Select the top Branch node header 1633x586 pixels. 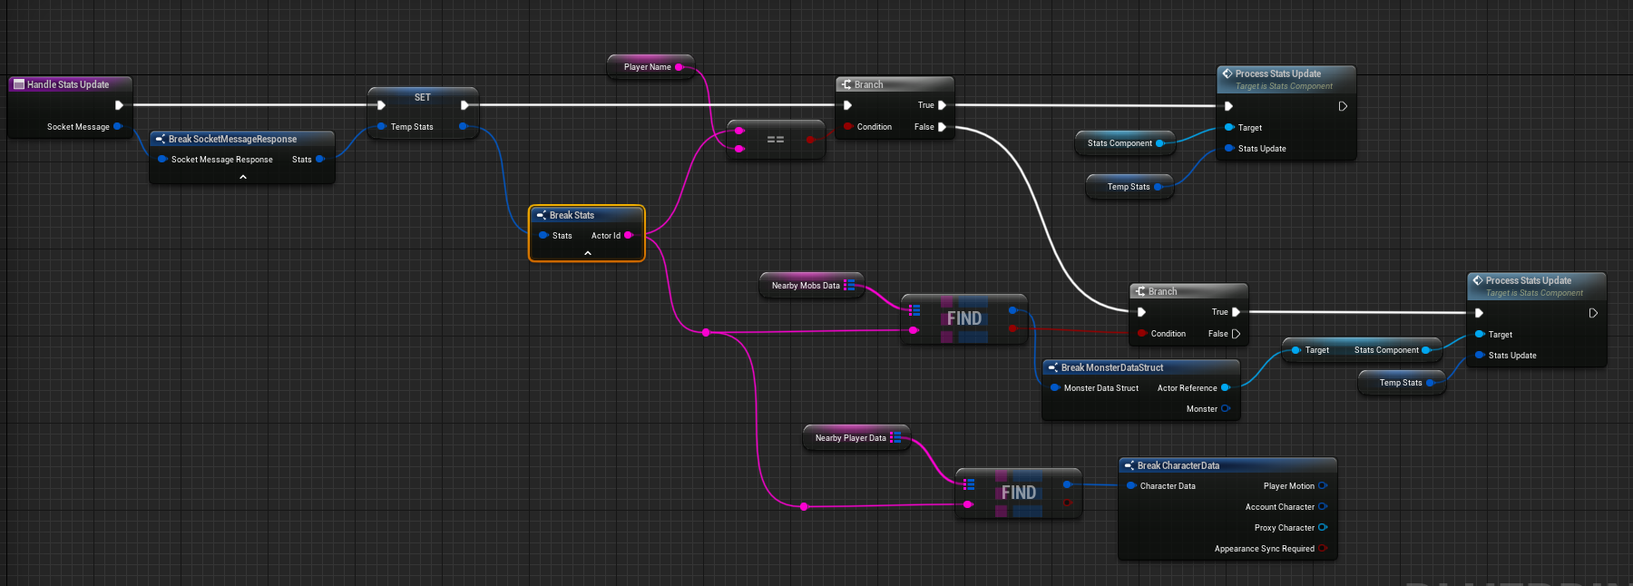895,84
